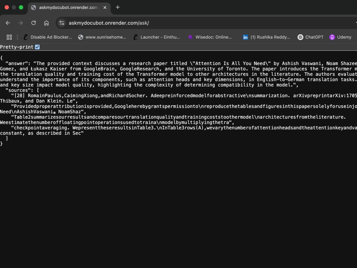Click the "Need\nAshishVaswani" line
357x268 pixels.
[43, 111]
